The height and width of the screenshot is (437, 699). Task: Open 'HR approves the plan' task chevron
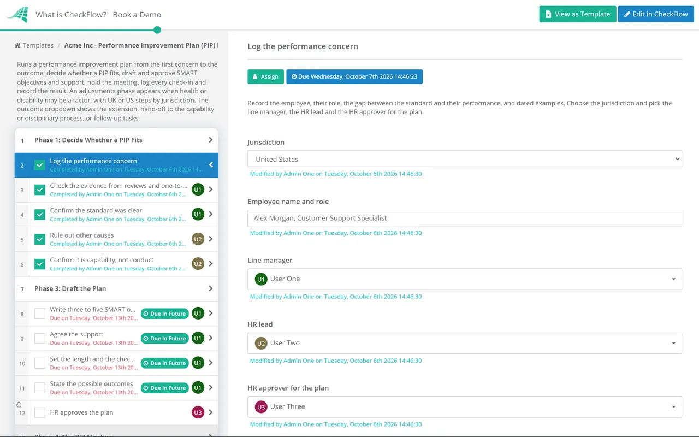tap(211, 412)
